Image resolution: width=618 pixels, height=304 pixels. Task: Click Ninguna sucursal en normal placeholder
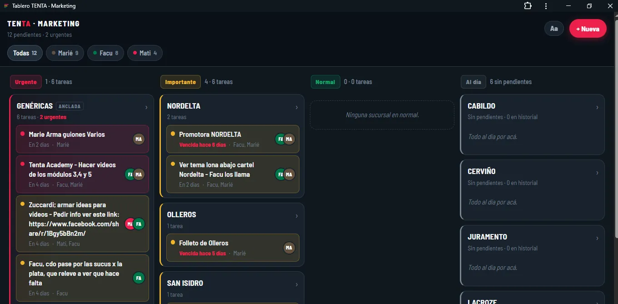(382, 115)
